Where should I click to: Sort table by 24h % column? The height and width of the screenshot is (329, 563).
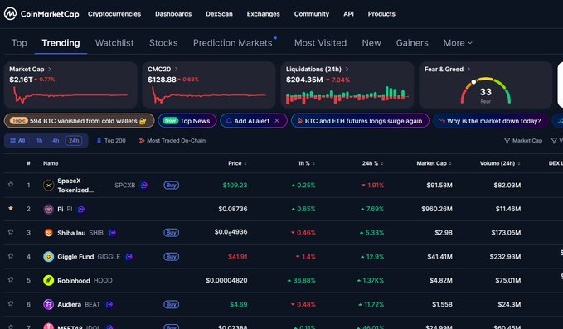coord(372,163)
